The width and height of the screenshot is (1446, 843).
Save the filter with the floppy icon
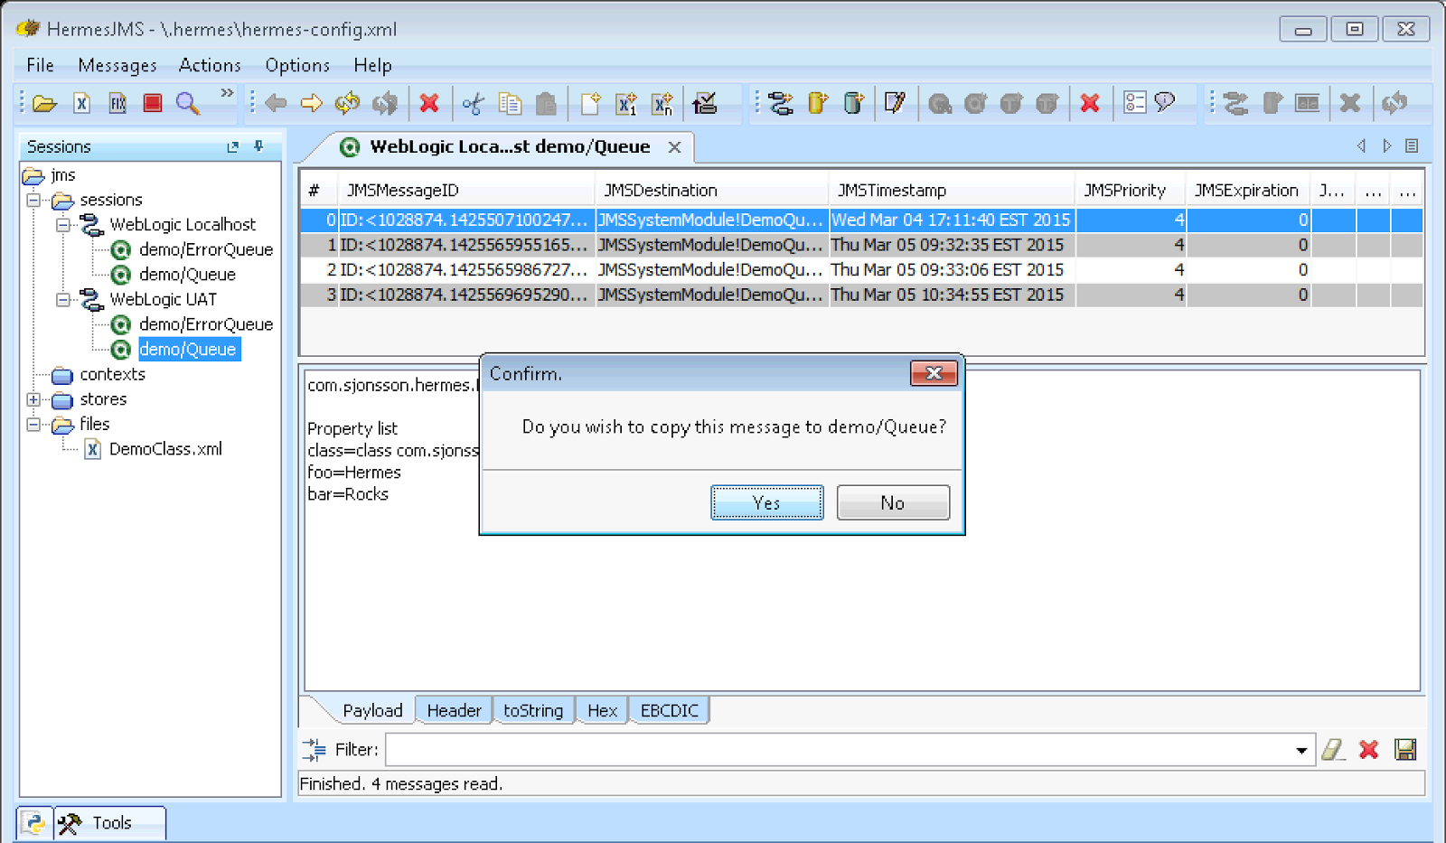pyautogui.click(x=1405, y=749)
